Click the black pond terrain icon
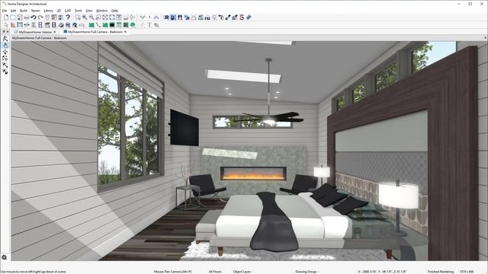This screenshot has height=274, width=488. [x=112, y=25]
